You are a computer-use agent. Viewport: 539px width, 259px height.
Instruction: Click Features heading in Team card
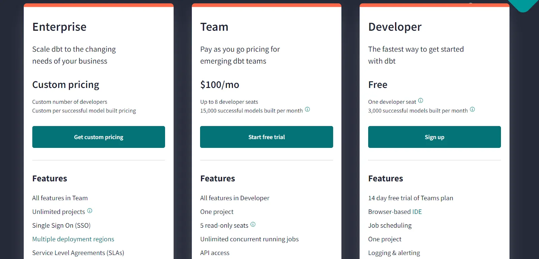point(218,179)
